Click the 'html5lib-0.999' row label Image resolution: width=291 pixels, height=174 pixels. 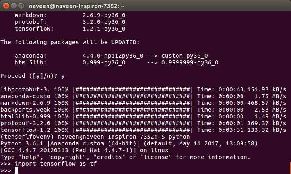(25, 116)
